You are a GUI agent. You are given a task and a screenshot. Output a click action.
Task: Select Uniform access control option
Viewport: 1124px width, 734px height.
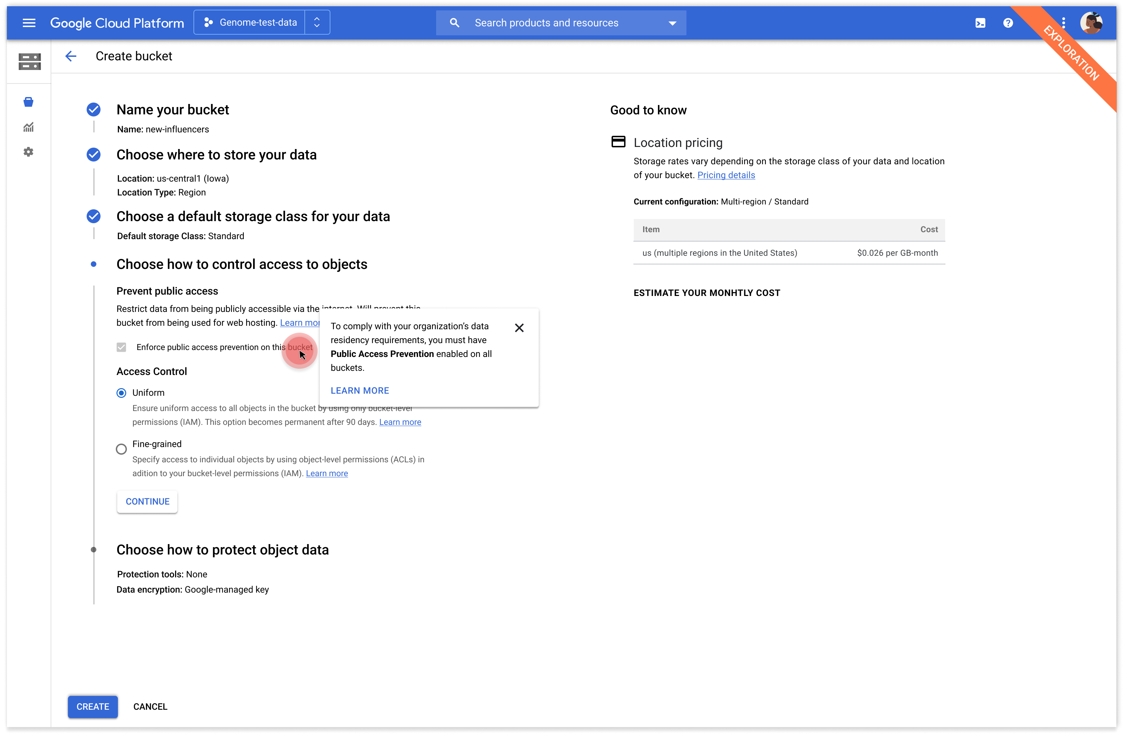pyautogui.click(x=121, y=393)
